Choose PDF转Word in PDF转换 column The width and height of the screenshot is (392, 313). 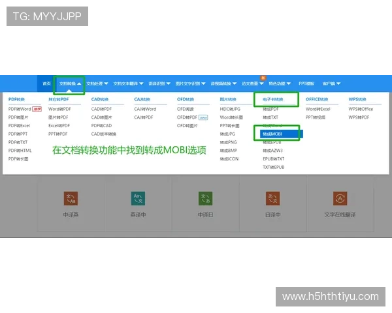(x=20, y=109)
